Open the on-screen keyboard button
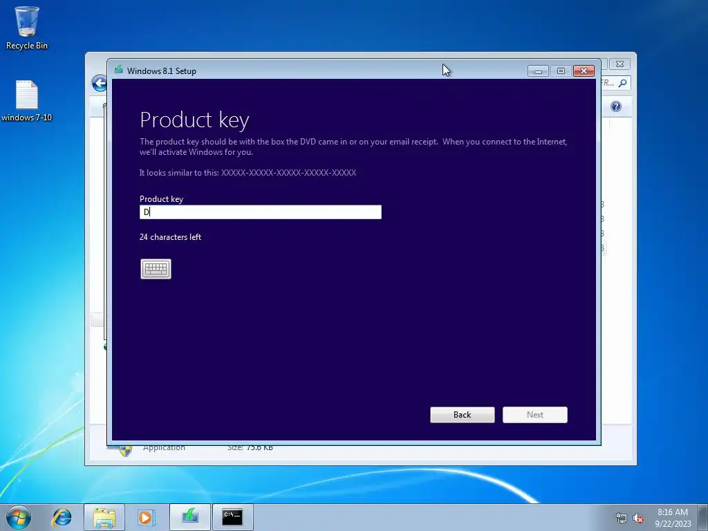Screen dimensions: 708x531 click(156, 269)
